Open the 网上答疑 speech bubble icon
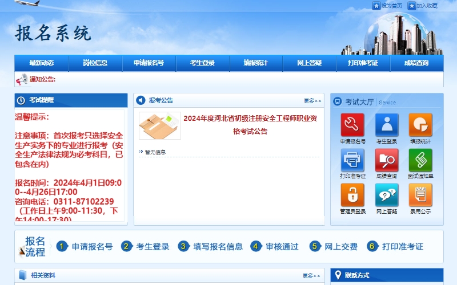The image size is (457, 285). 387,194
